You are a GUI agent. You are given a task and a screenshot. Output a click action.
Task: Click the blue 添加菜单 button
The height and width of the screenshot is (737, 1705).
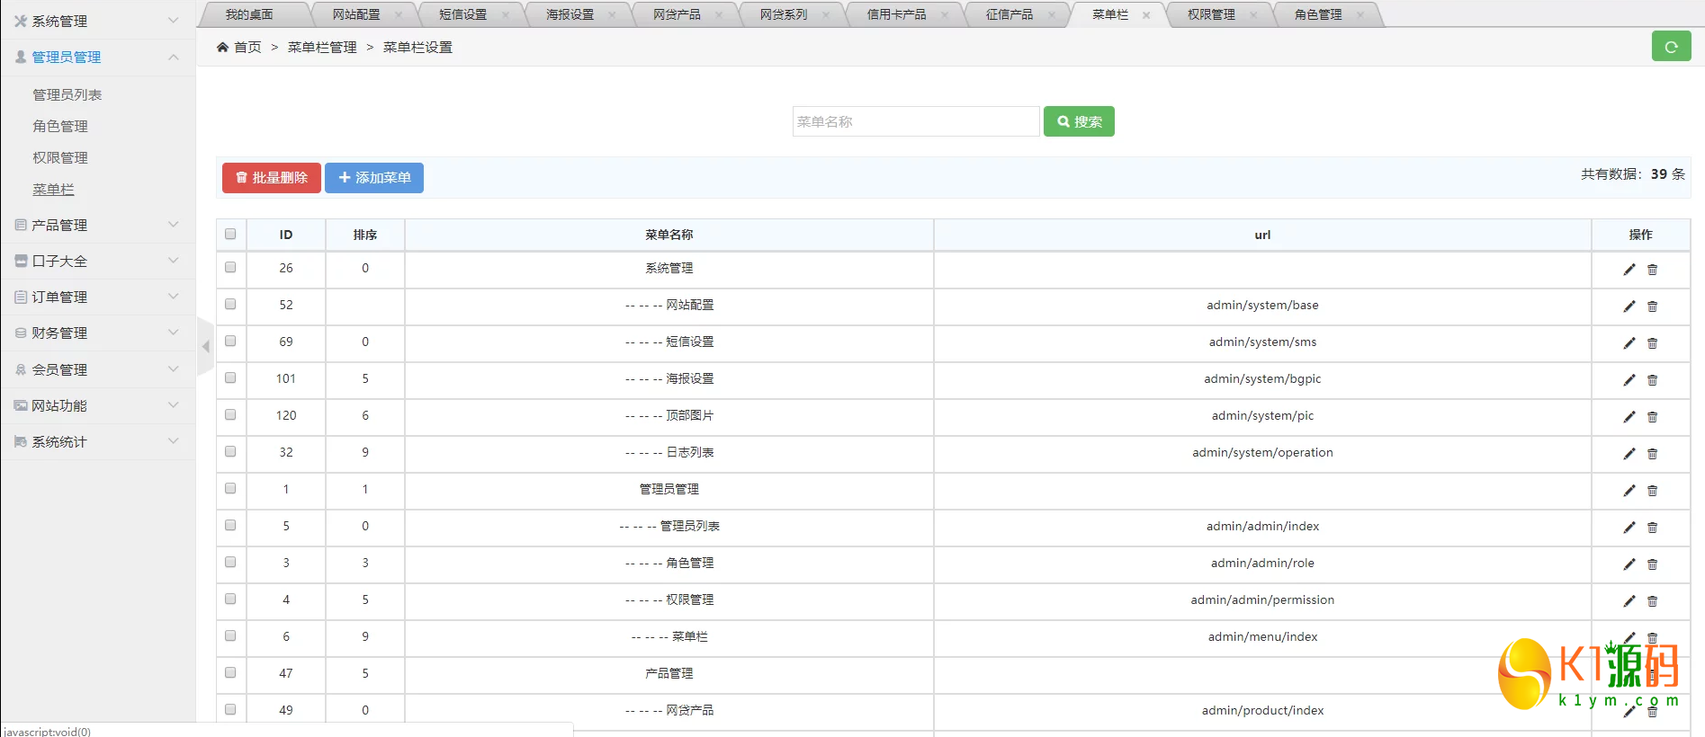click(374, 178)
